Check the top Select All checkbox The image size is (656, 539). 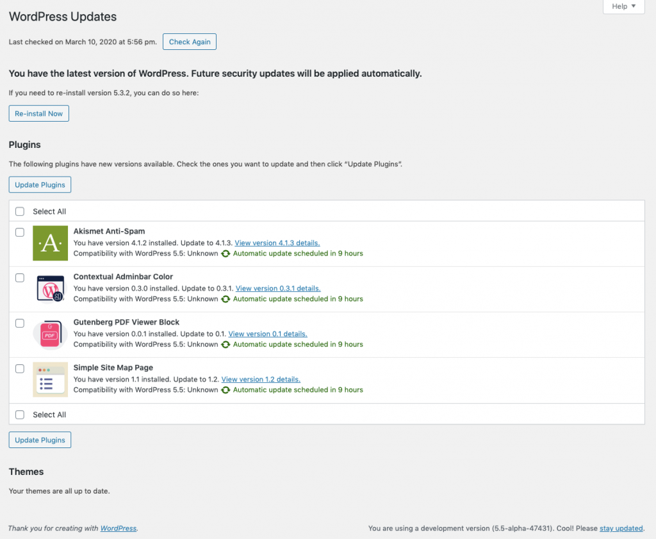click(20, 211)
